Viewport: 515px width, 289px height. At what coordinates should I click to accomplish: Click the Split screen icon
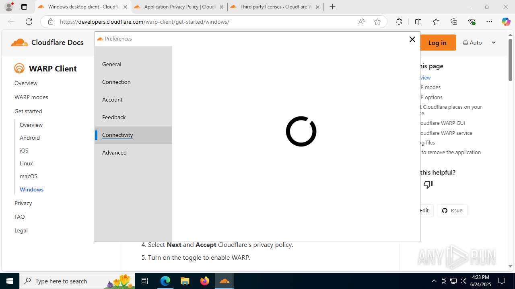418,22
